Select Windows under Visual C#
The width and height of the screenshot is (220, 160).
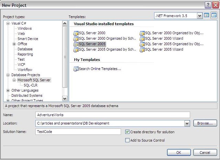coord(24,28)
